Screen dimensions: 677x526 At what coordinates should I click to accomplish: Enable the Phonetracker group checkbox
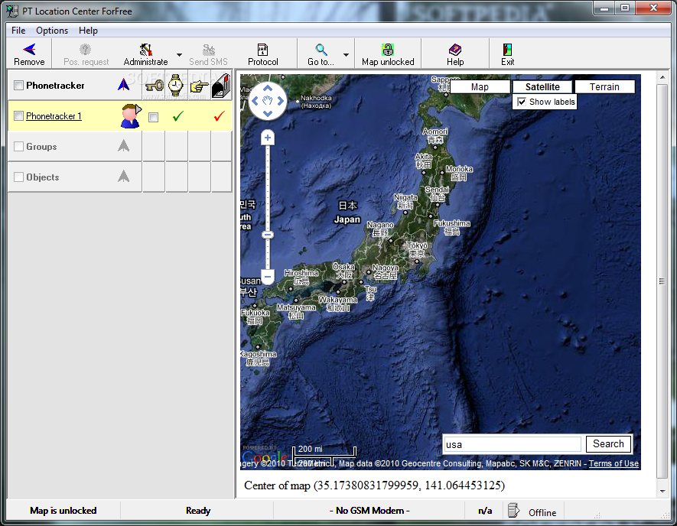(19, 85)
